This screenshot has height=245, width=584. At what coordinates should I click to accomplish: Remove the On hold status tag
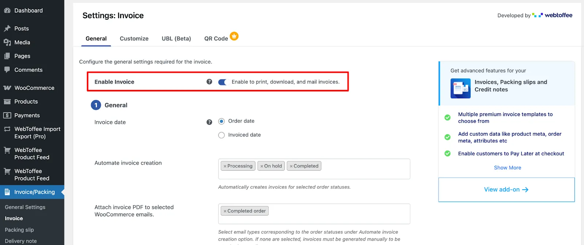(x=262, y=166)
